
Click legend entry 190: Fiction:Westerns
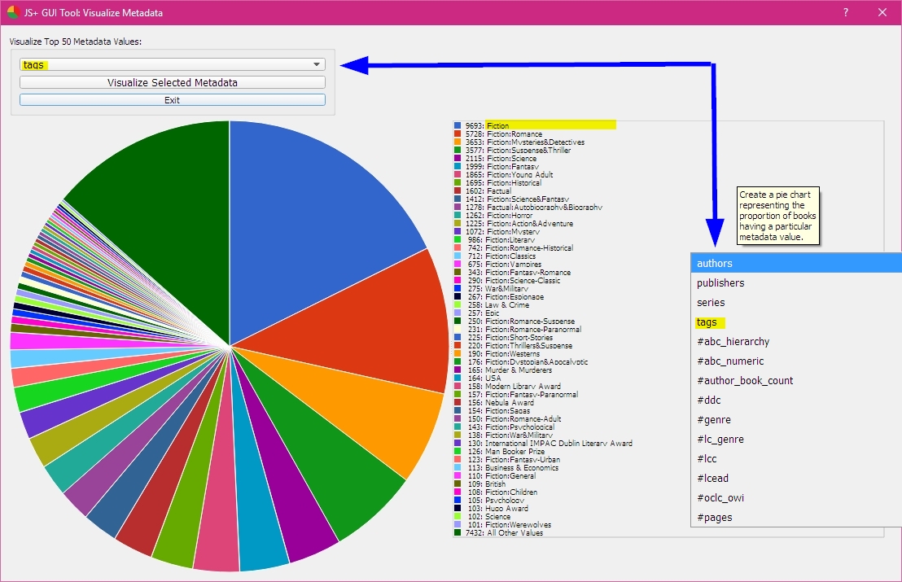[503, 354]
